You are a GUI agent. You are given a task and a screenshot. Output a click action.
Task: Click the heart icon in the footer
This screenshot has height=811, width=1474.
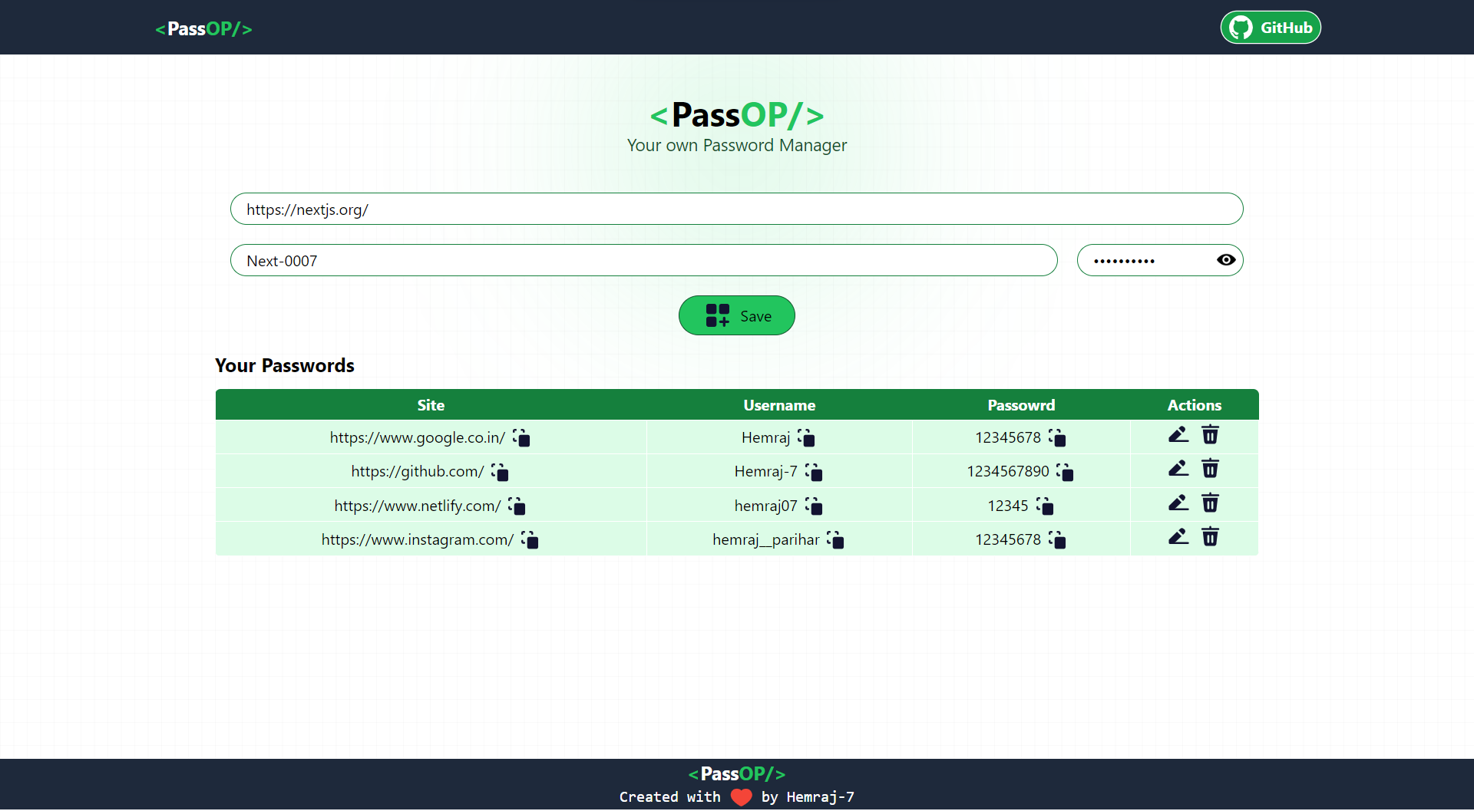click(742, 797)
